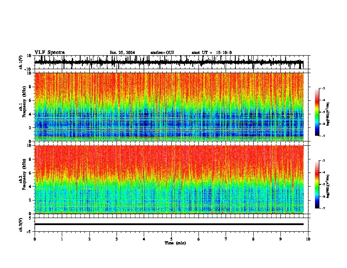The image size is (347, 268).
Task: Click time axis tick label '0'
Action: tap(35, 239)
